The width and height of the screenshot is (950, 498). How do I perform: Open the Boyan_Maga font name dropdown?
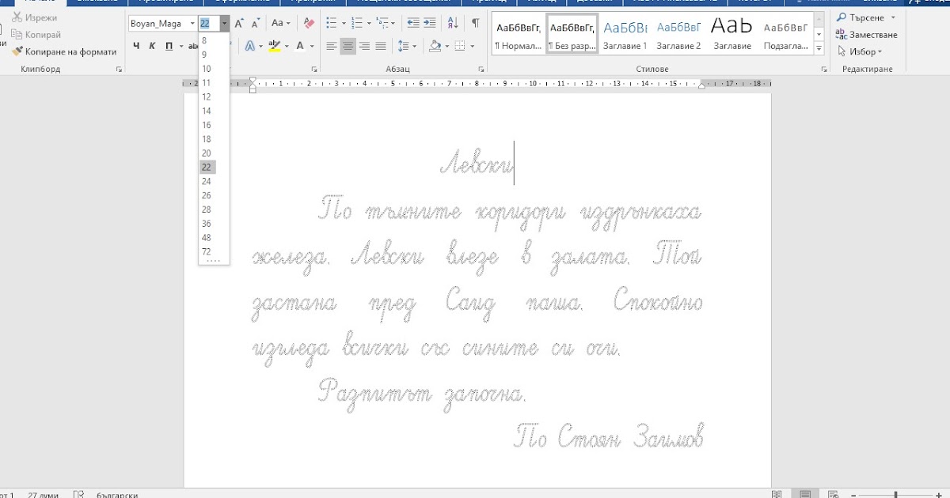(x=192, y=24)
